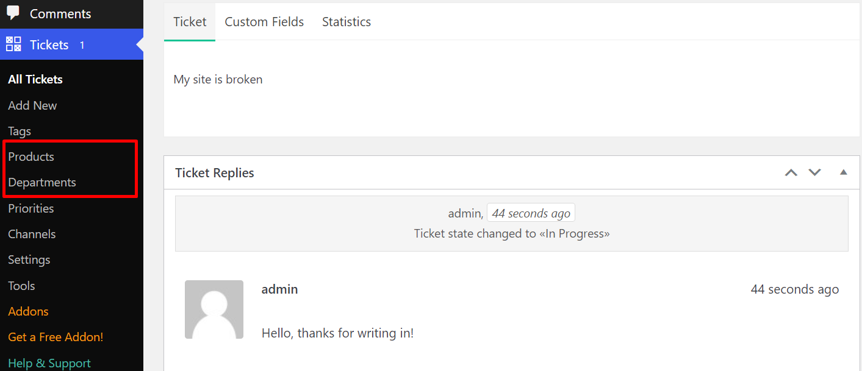Open the Statistics tab
Image resolution: width=862 pixels, height=371 pixels.
click(347, 22)
